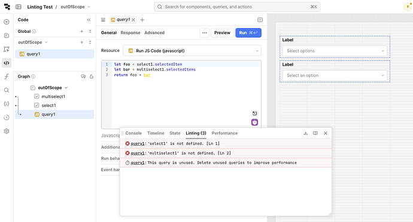
Task: Collapse the outOfScope node in Graph
Action: tap(66, 88)
